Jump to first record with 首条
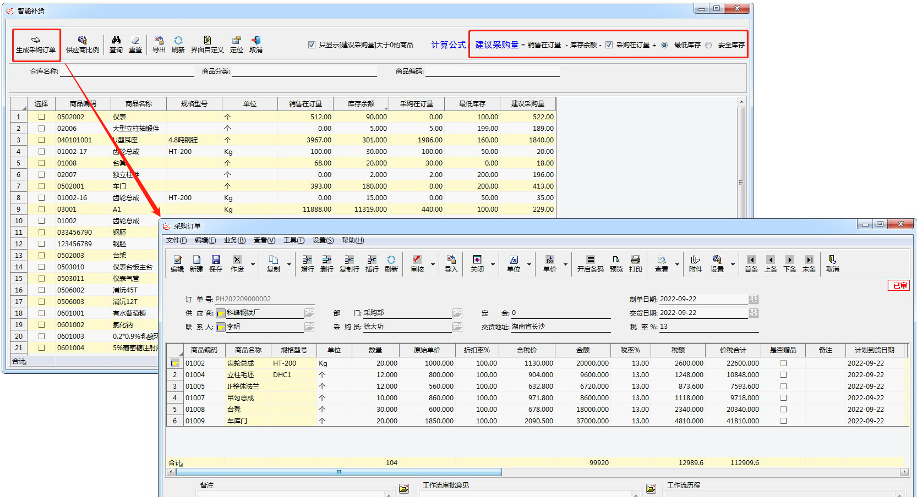 (751, 264)
